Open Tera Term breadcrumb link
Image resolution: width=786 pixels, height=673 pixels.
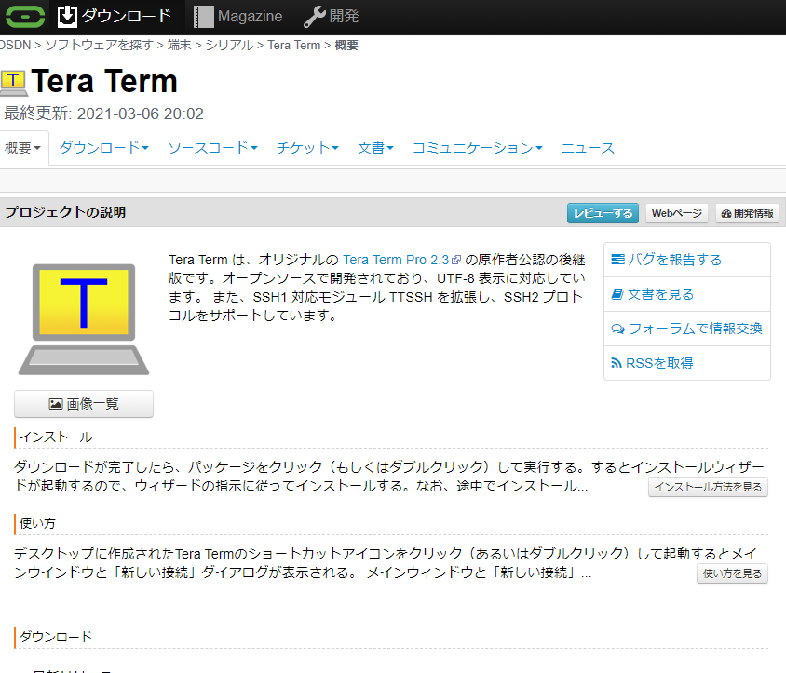pyautogui.click(x=293, y=45)
